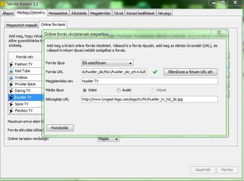This screenshot has height=181, width=244.
Task: Click the Hozzáadás button
Action: (60, 128)
